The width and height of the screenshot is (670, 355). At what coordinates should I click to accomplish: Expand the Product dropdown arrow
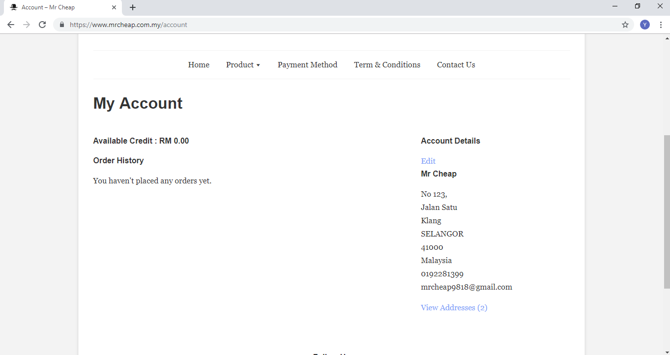(258, 65)
